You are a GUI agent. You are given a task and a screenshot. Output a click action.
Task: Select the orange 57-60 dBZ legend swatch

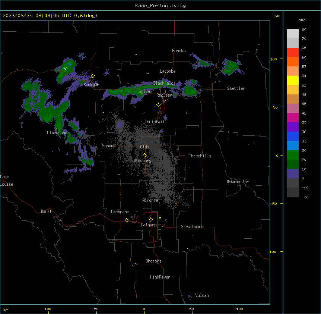pyautogui.click(x=293, y=62)
